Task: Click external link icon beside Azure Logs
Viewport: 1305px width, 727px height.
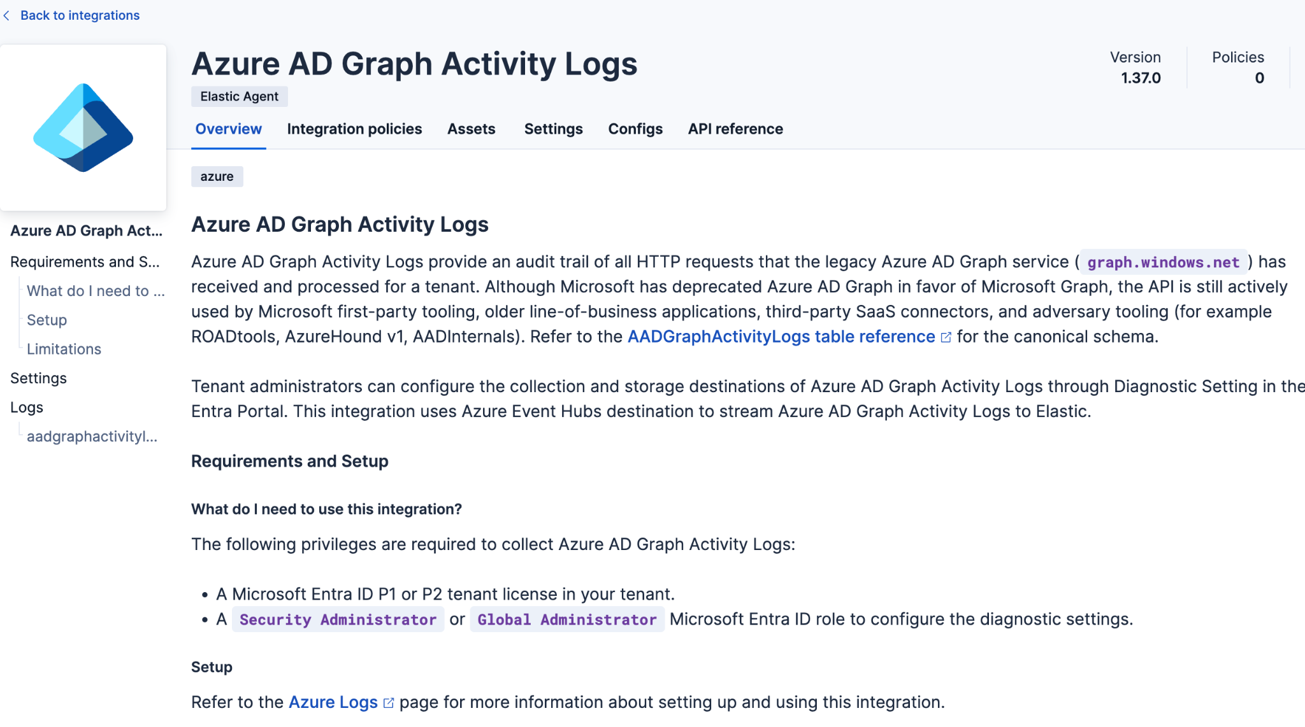Action: click(388, 703)
